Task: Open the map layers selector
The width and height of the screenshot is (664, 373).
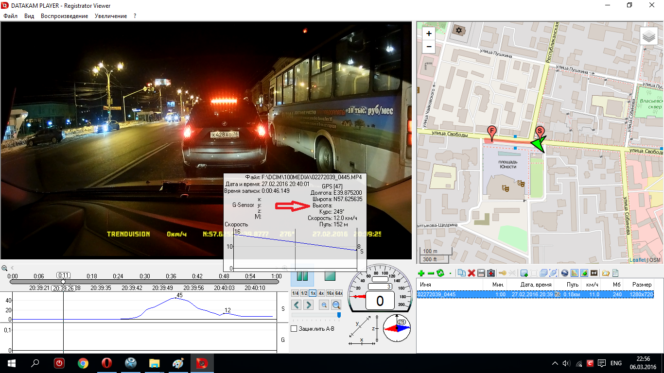Action: point(648,36)
